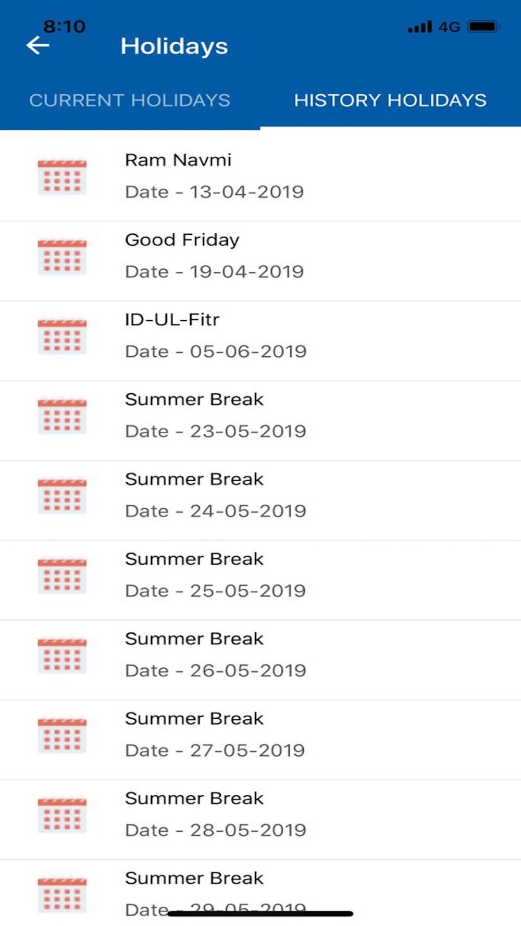Tap the back arrow icon
Screen dimensions: 521x926
38,46
